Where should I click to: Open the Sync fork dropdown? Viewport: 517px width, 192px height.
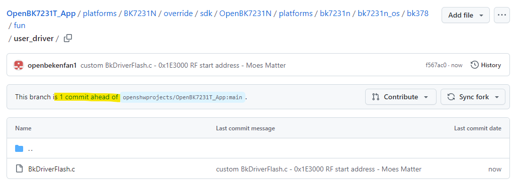coord(473,97)
